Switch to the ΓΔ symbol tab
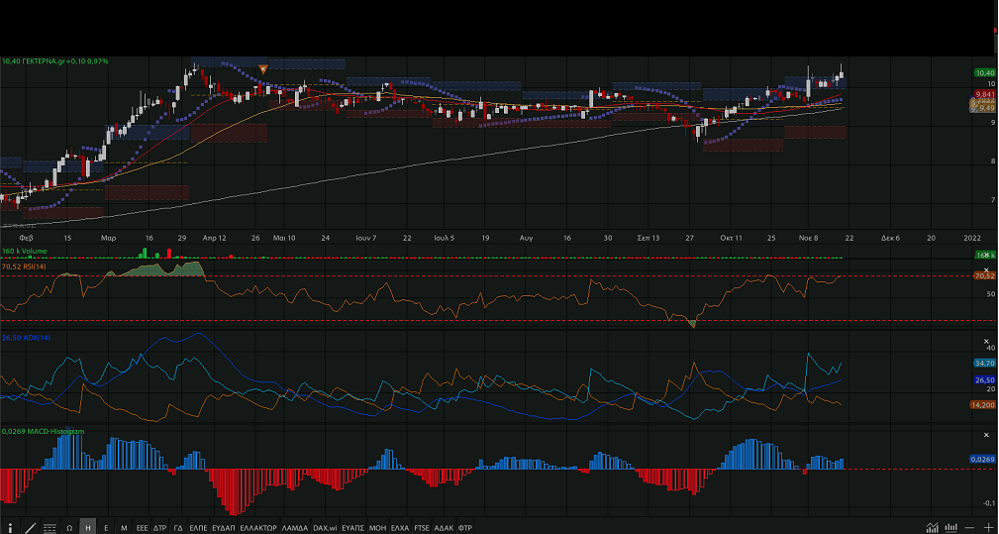The image size is (999, 534). point(178,528)
